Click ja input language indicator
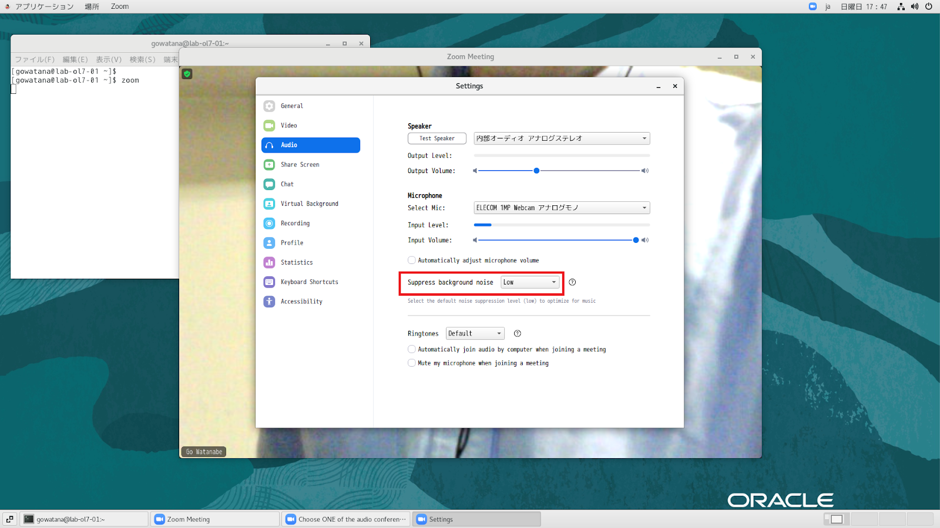940x528 pixels. tap(828, 6)
